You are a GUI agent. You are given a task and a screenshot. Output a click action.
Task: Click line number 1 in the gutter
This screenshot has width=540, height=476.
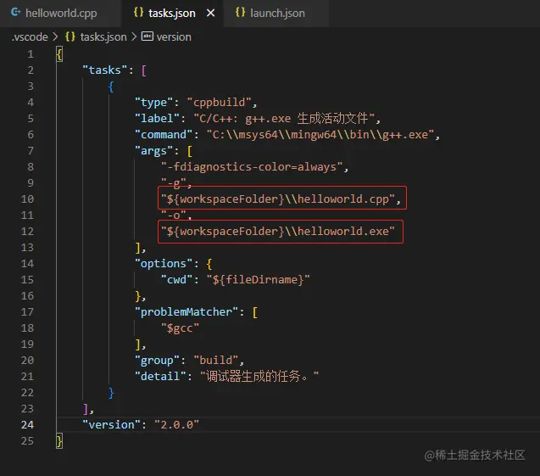(31, 54)
